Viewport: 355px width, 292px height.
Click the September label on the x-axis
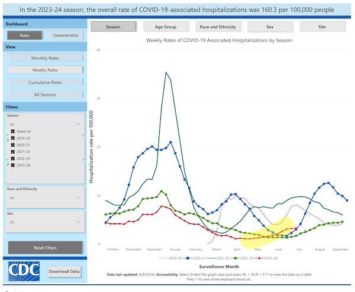click(x=341, y=249)
